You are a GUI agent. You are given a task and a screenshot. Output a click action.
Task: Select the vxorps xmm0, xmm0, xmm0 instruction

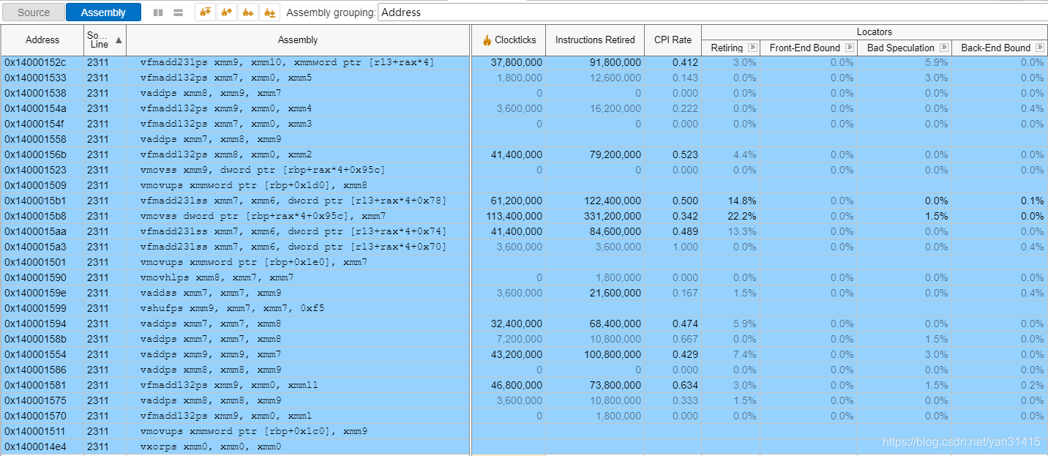(x=210, y=446)
